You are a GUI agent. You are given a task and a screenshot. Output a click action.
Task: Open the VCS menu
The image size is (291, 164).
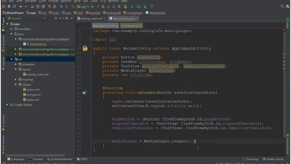103,1
